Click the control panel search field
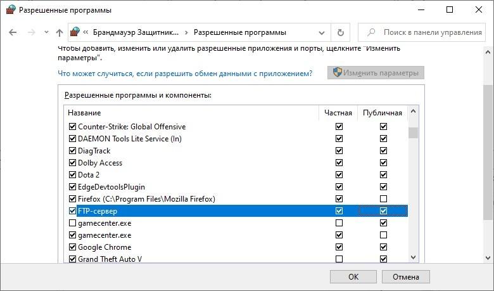Screen dimensions: 494x291 (x=422, y=32)
